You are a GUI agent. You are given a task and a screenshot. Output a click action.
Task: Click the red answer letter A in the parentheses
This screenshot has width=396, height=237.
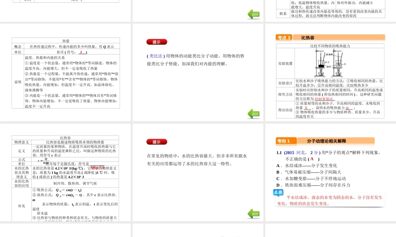tap(312, 159)
